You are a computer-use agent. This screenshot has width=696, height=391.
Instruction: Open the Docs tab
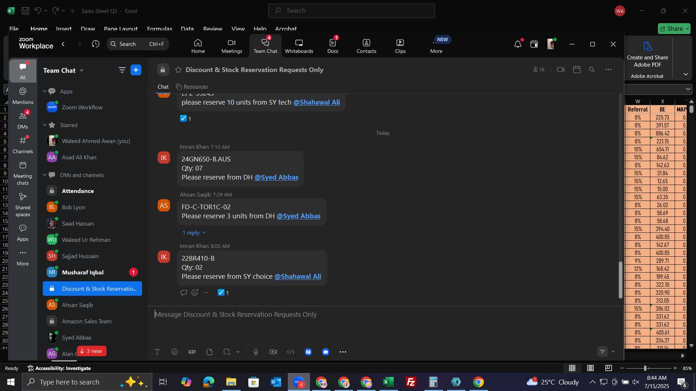pos(333,46)
